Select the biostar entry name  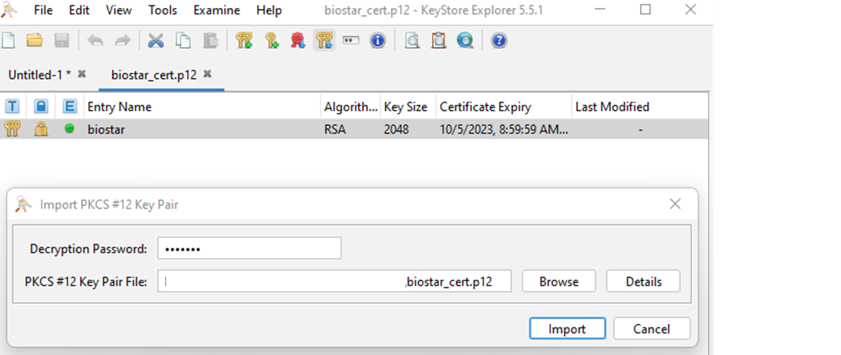point(106,130)
